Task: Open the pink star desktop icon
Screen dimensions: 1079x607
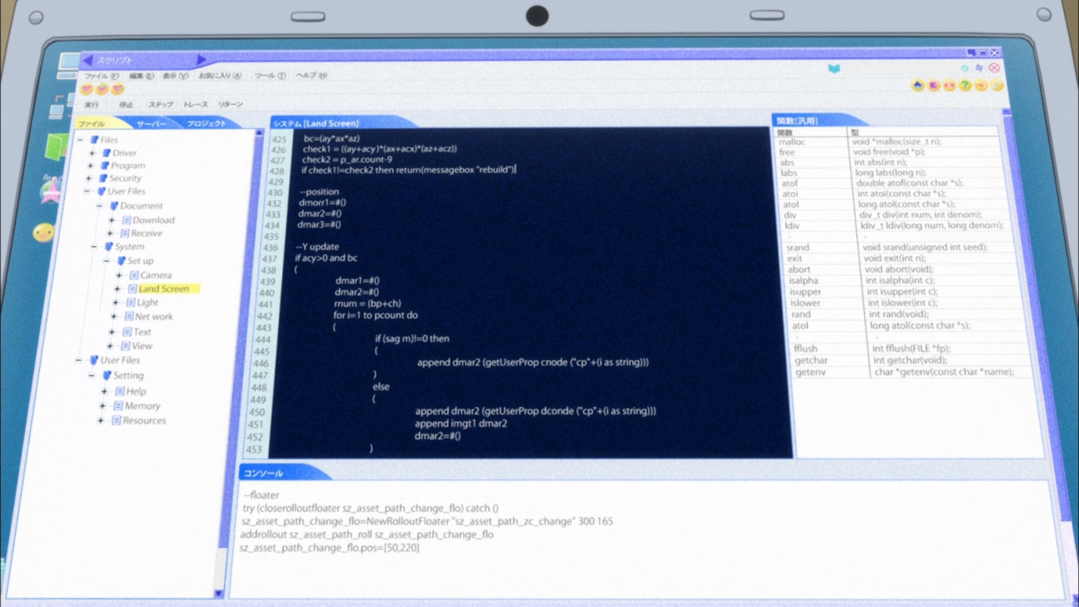Action: click(51, 190)
